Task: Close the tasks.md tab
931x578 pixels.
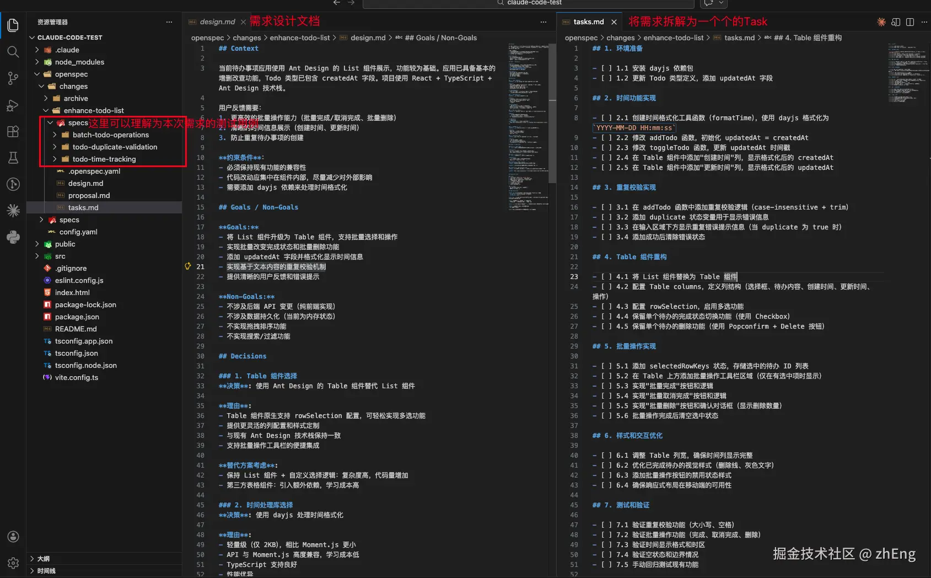Action: pos(614,22)
